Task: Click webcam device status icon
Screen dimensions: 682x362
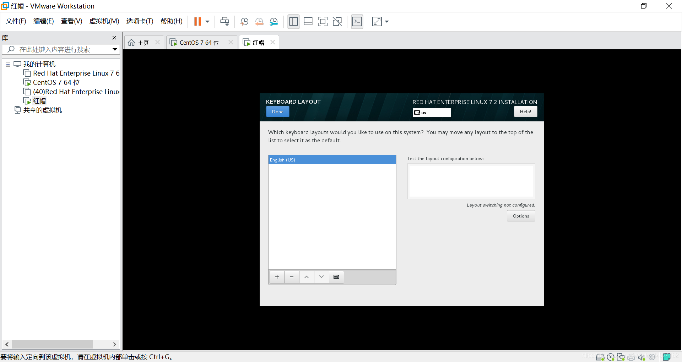Action: click(x=652, y=357)
